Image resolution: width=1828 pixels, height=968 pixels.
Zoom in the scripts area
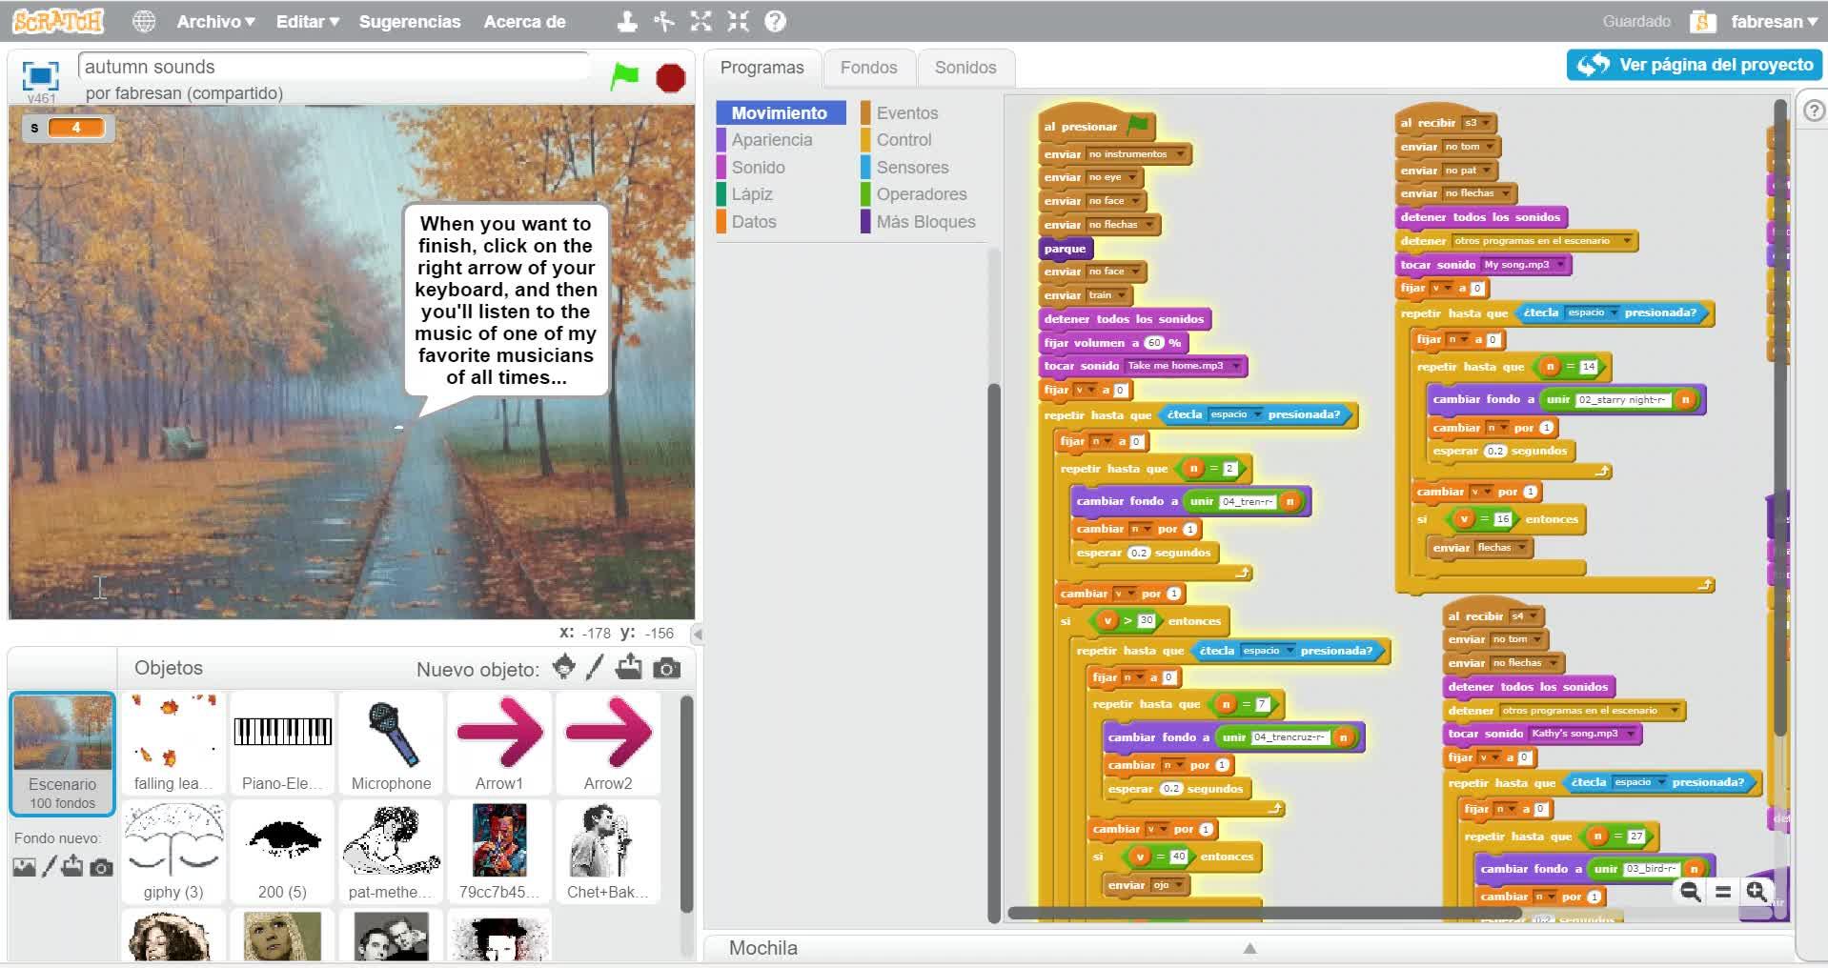1757,892
